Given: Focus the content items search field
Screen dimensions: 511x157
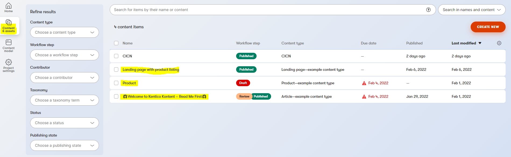Looking at the screenshot, I should (x=266, y=10).
